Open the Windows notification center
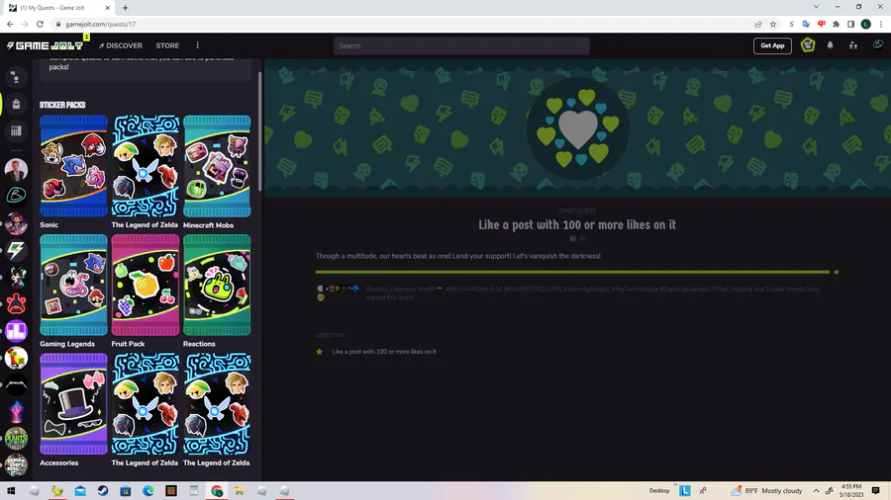Viewport: 891px width, 500px height. coord(876,491)
